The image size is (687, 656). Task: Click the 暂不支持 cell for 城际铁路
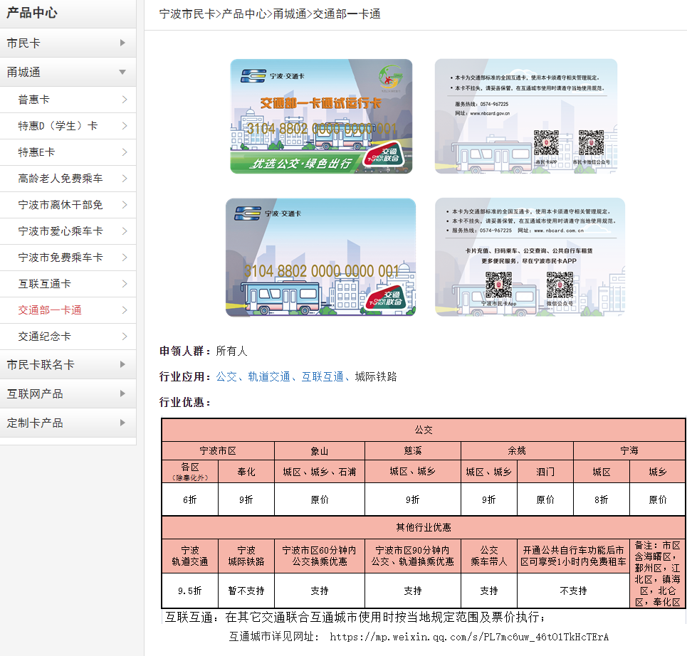[x=246, y=591]
